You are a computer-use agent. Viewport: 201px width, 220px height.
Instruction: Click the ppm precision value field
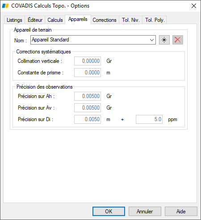coord(149,119)
